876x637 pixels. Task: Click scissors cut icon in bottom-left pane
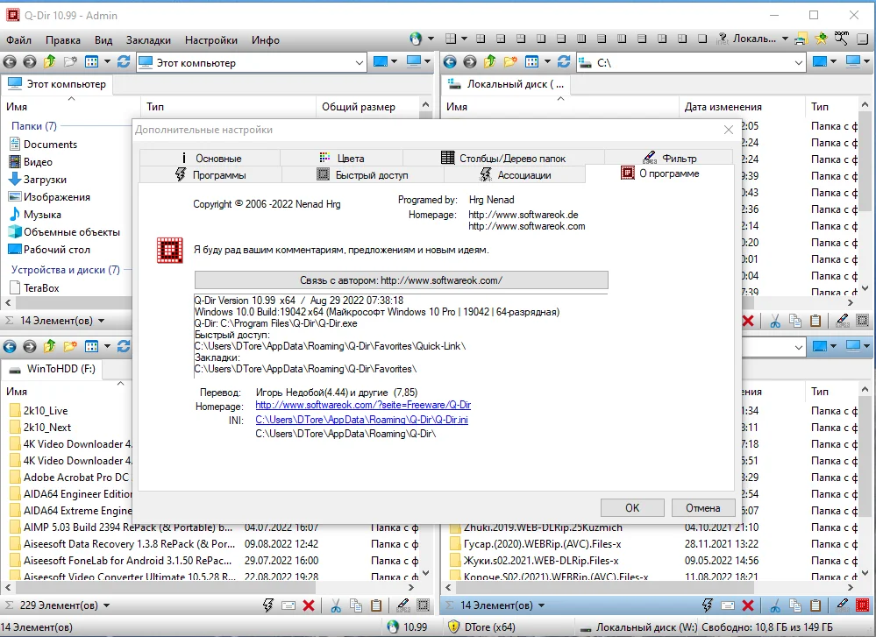point(335,605)
